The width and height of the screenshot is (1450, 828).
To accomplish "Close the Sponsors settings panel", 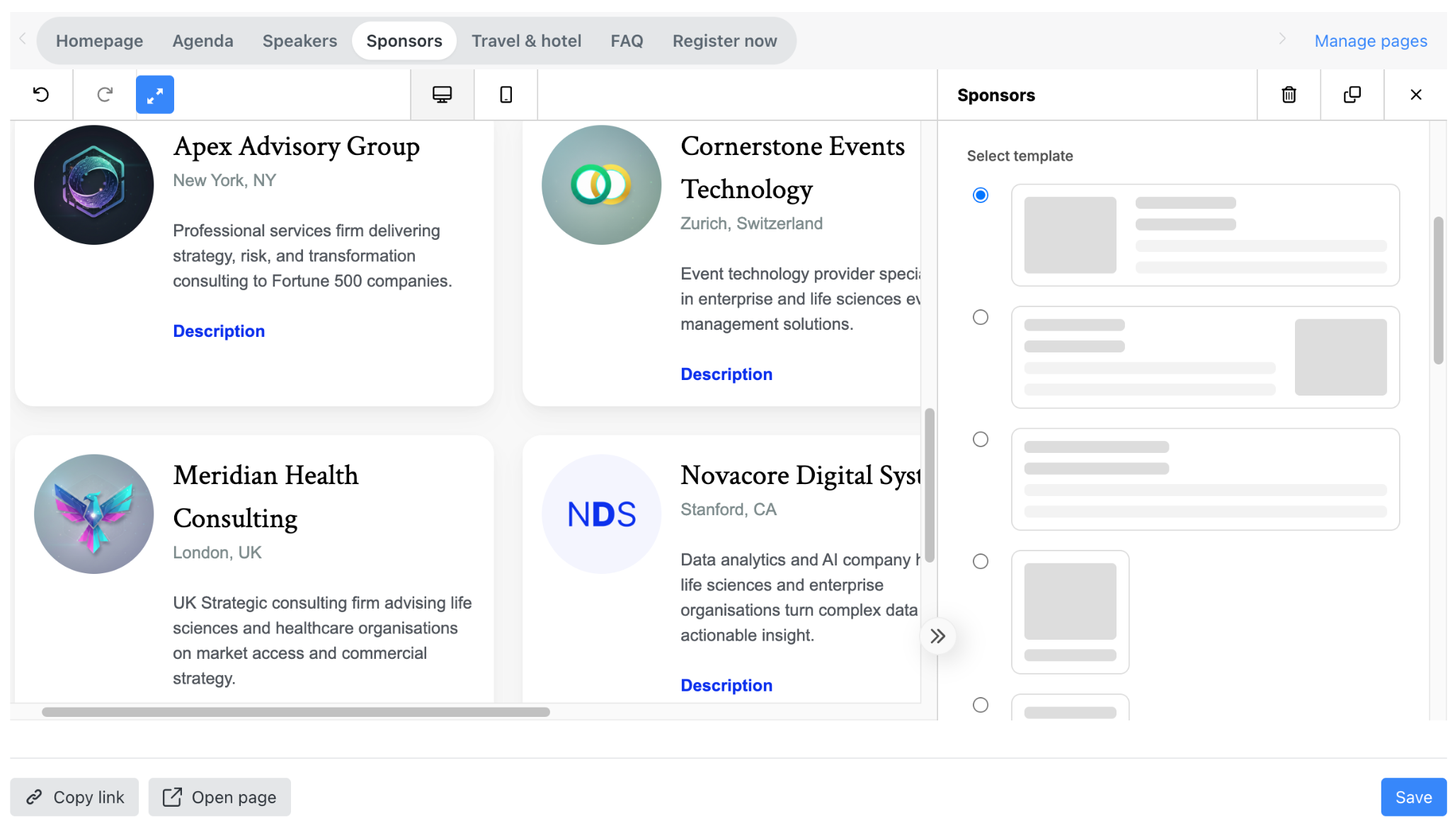I will coord(1415,94).
